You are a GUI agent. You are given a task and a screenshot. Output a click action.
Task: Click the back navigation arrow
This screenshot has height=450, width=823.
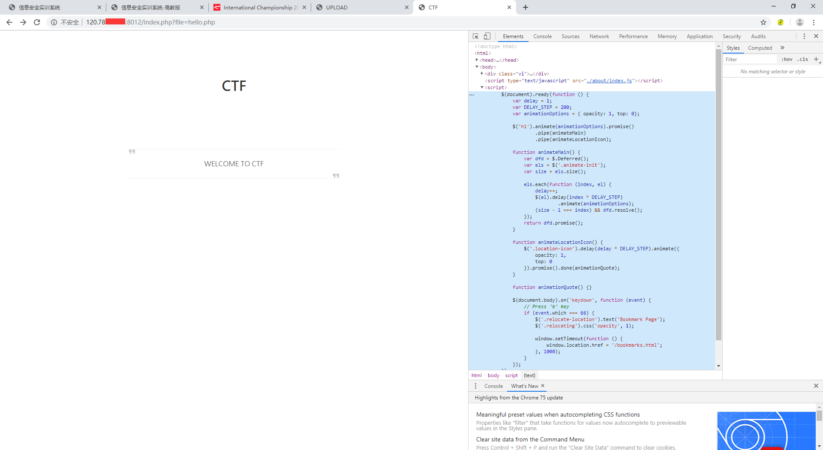coord(9,22)
